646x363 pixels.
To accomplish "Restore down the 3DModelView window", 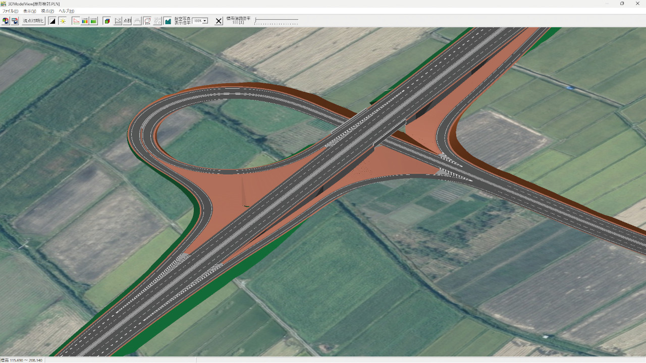I will pos(622,4).
